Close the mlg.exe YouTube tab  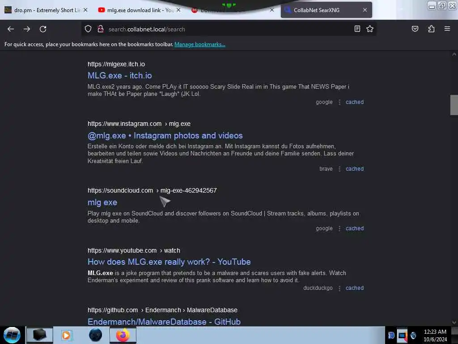point(178,10)
